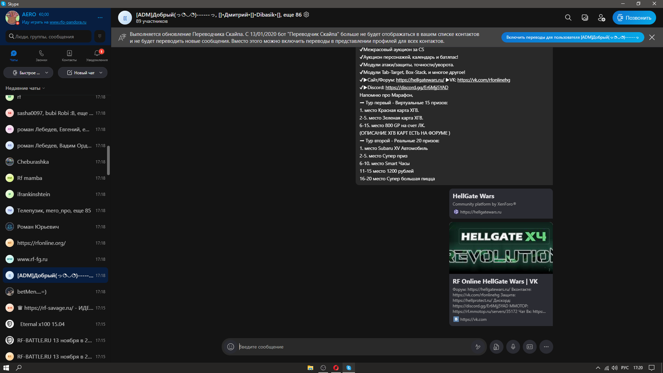Switch to the Чаты tab
Screen dimensions: 663x373
tap(14, 56)
